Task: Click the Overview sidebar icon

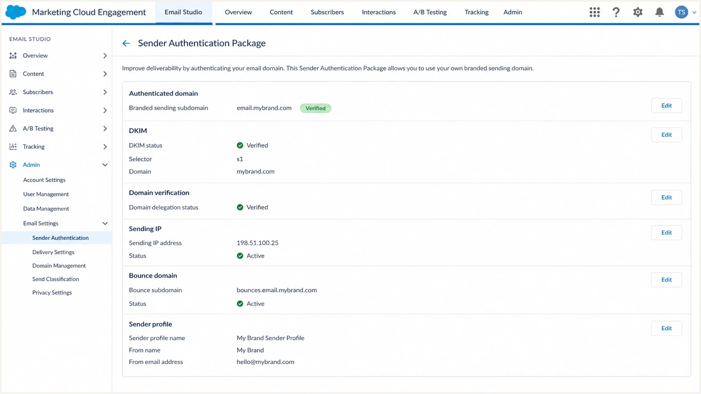Action: (13, 55)
